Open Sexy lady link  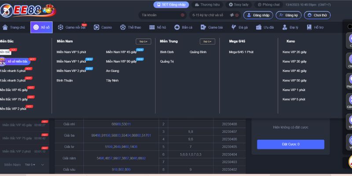coord(238,5)
